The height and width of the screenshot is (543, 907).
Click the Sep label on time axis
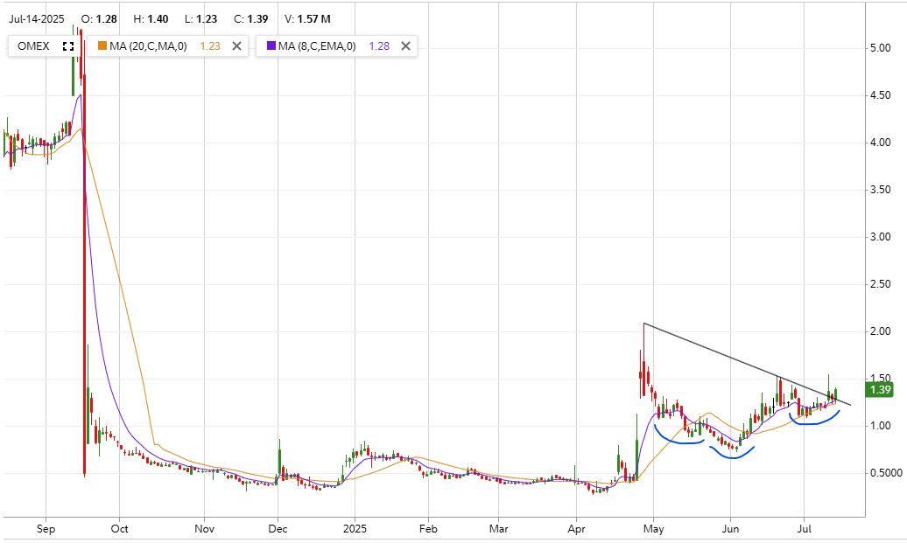point(46,528)
